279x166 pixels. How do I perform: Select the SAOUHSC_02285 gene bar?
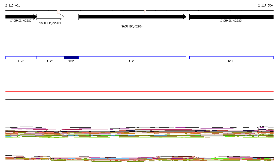point(231,17)
